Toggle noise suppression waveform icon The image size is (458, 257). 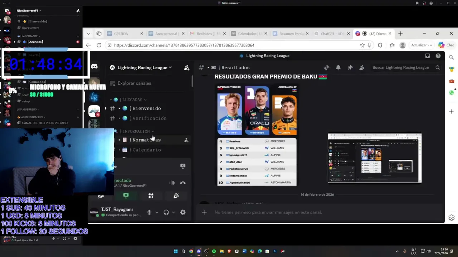click(172, 183)
